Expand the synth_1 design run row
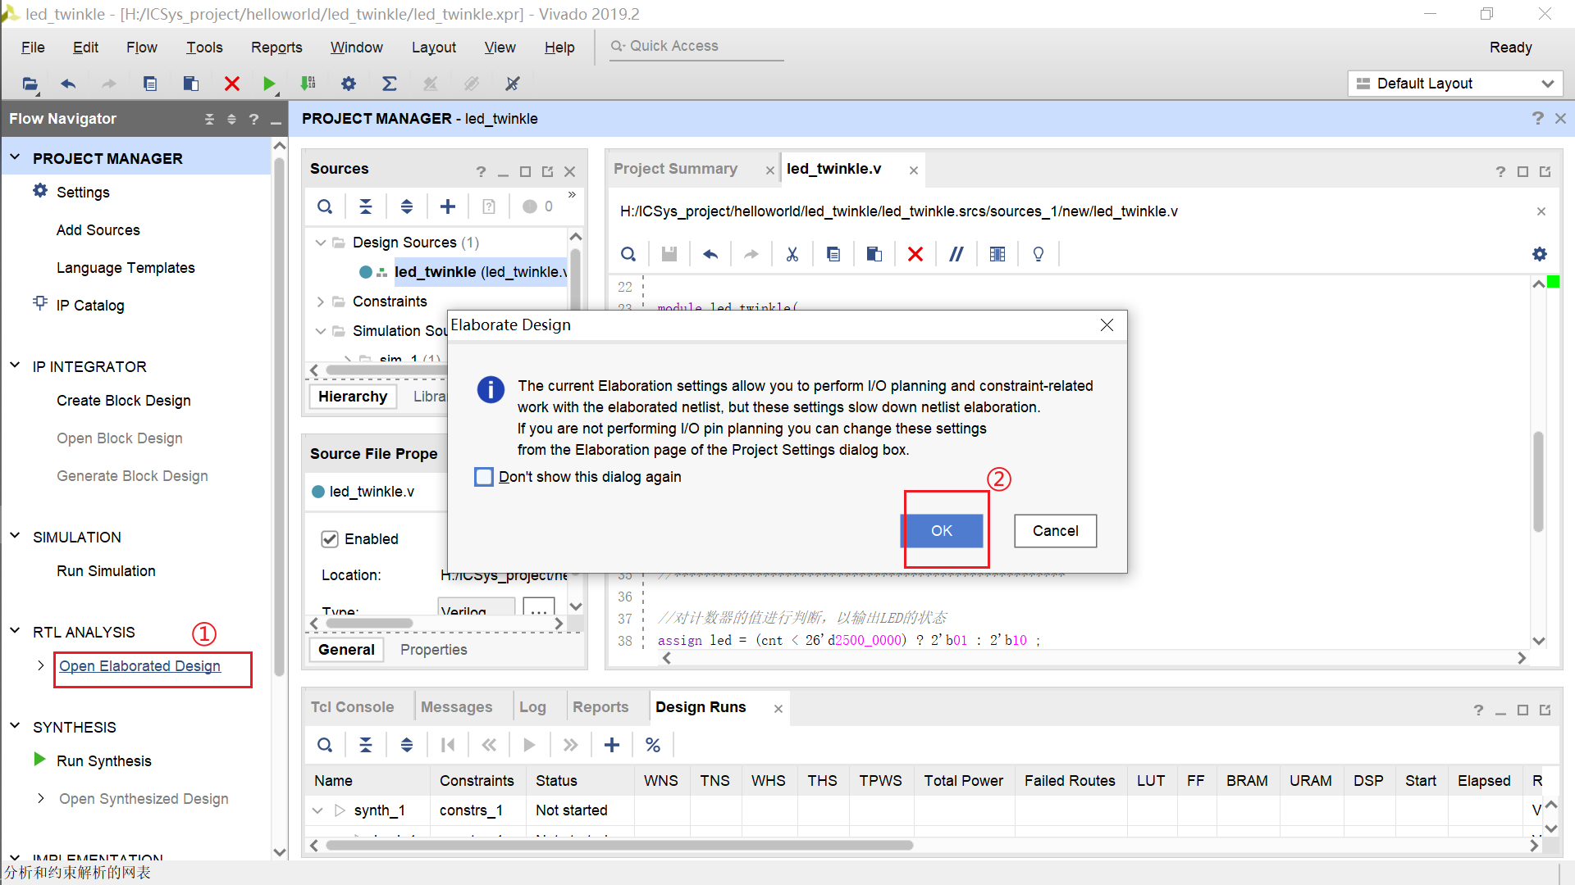 pos(317,810)
